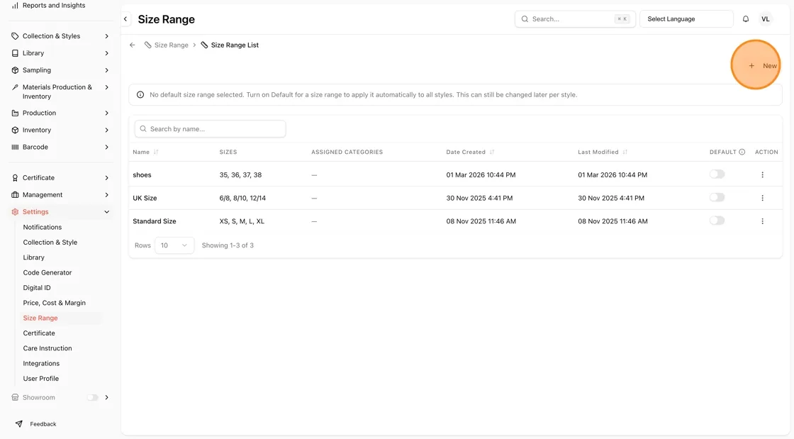Expand the Barcode menu chevron

tap(107, 148)
